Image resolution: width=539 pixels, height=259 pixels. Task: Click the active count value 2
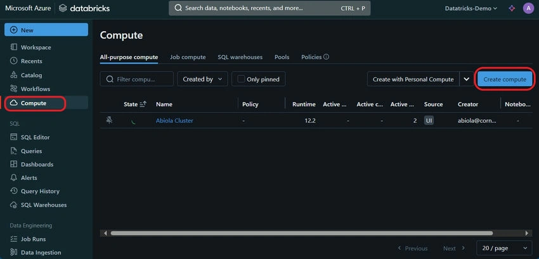[x=415, y=120]
